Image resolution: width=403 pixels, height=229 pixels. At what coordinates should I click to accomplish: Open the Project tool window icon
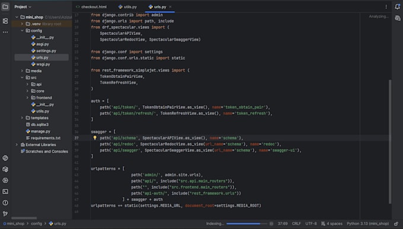pos(5,7)
